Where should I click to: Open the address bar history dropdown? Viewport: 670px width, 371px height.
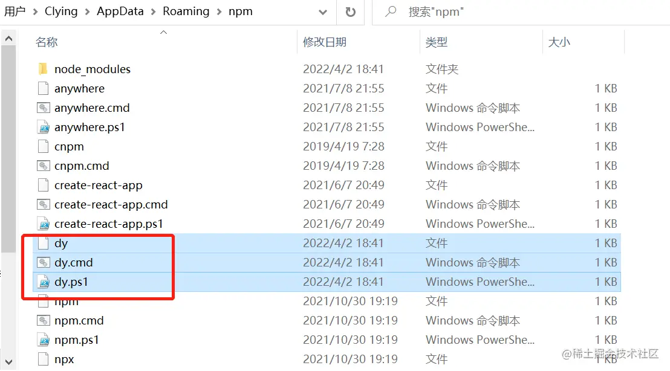[323, 12]
